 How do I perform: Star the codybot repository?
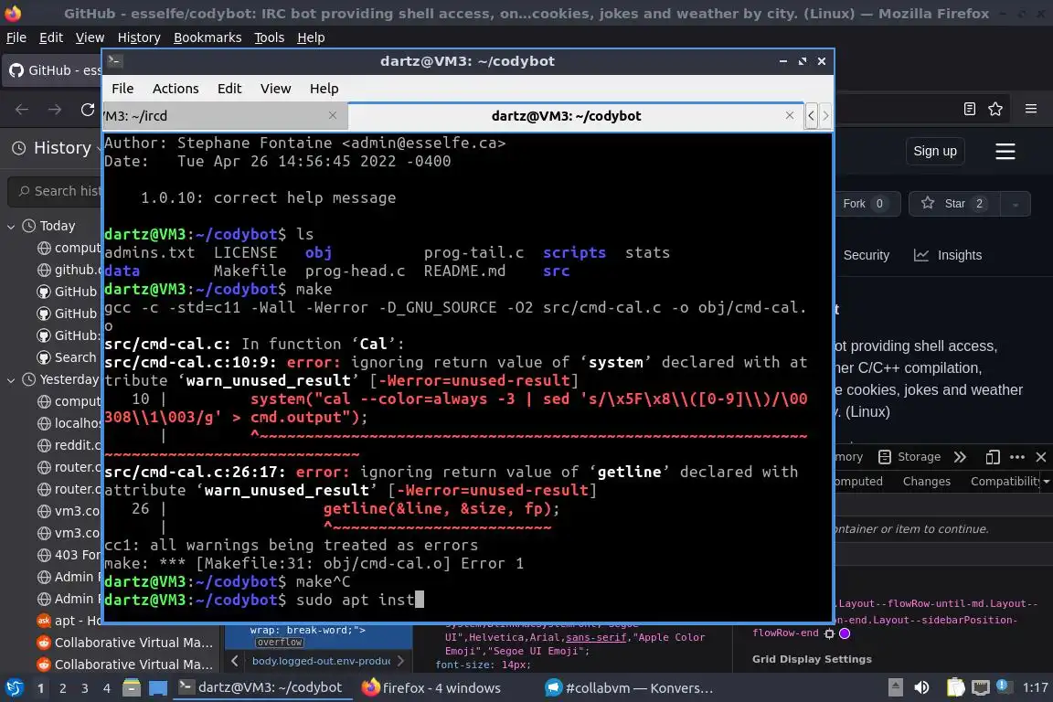tap(953, 204)
